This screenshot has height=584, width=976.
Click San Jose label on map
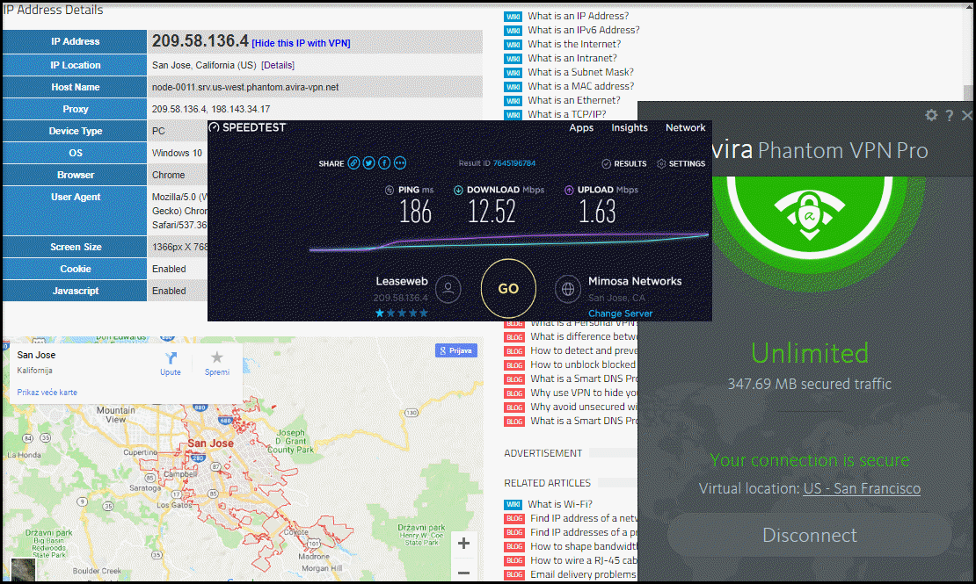210,443
